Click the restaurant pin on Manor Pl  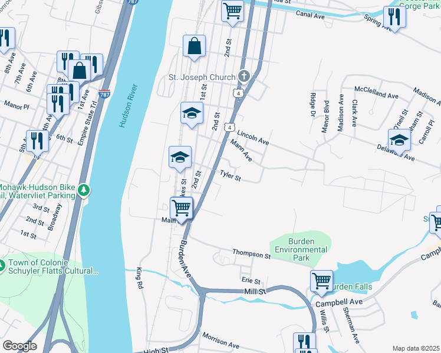click(x=58, y=105)
